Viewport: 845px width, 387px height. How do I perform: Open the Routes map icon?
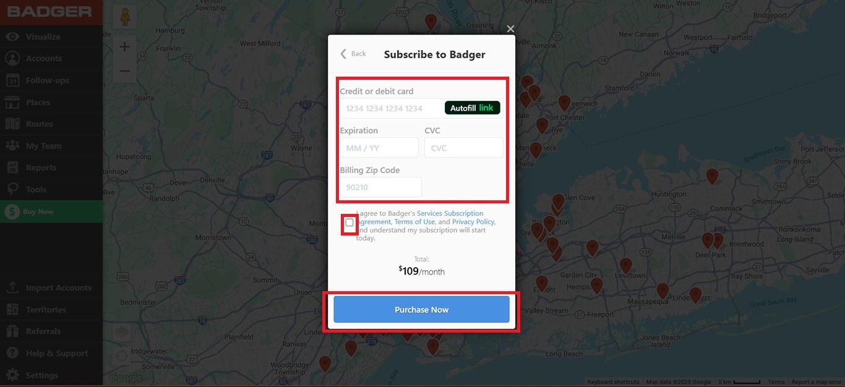[12, 124]
